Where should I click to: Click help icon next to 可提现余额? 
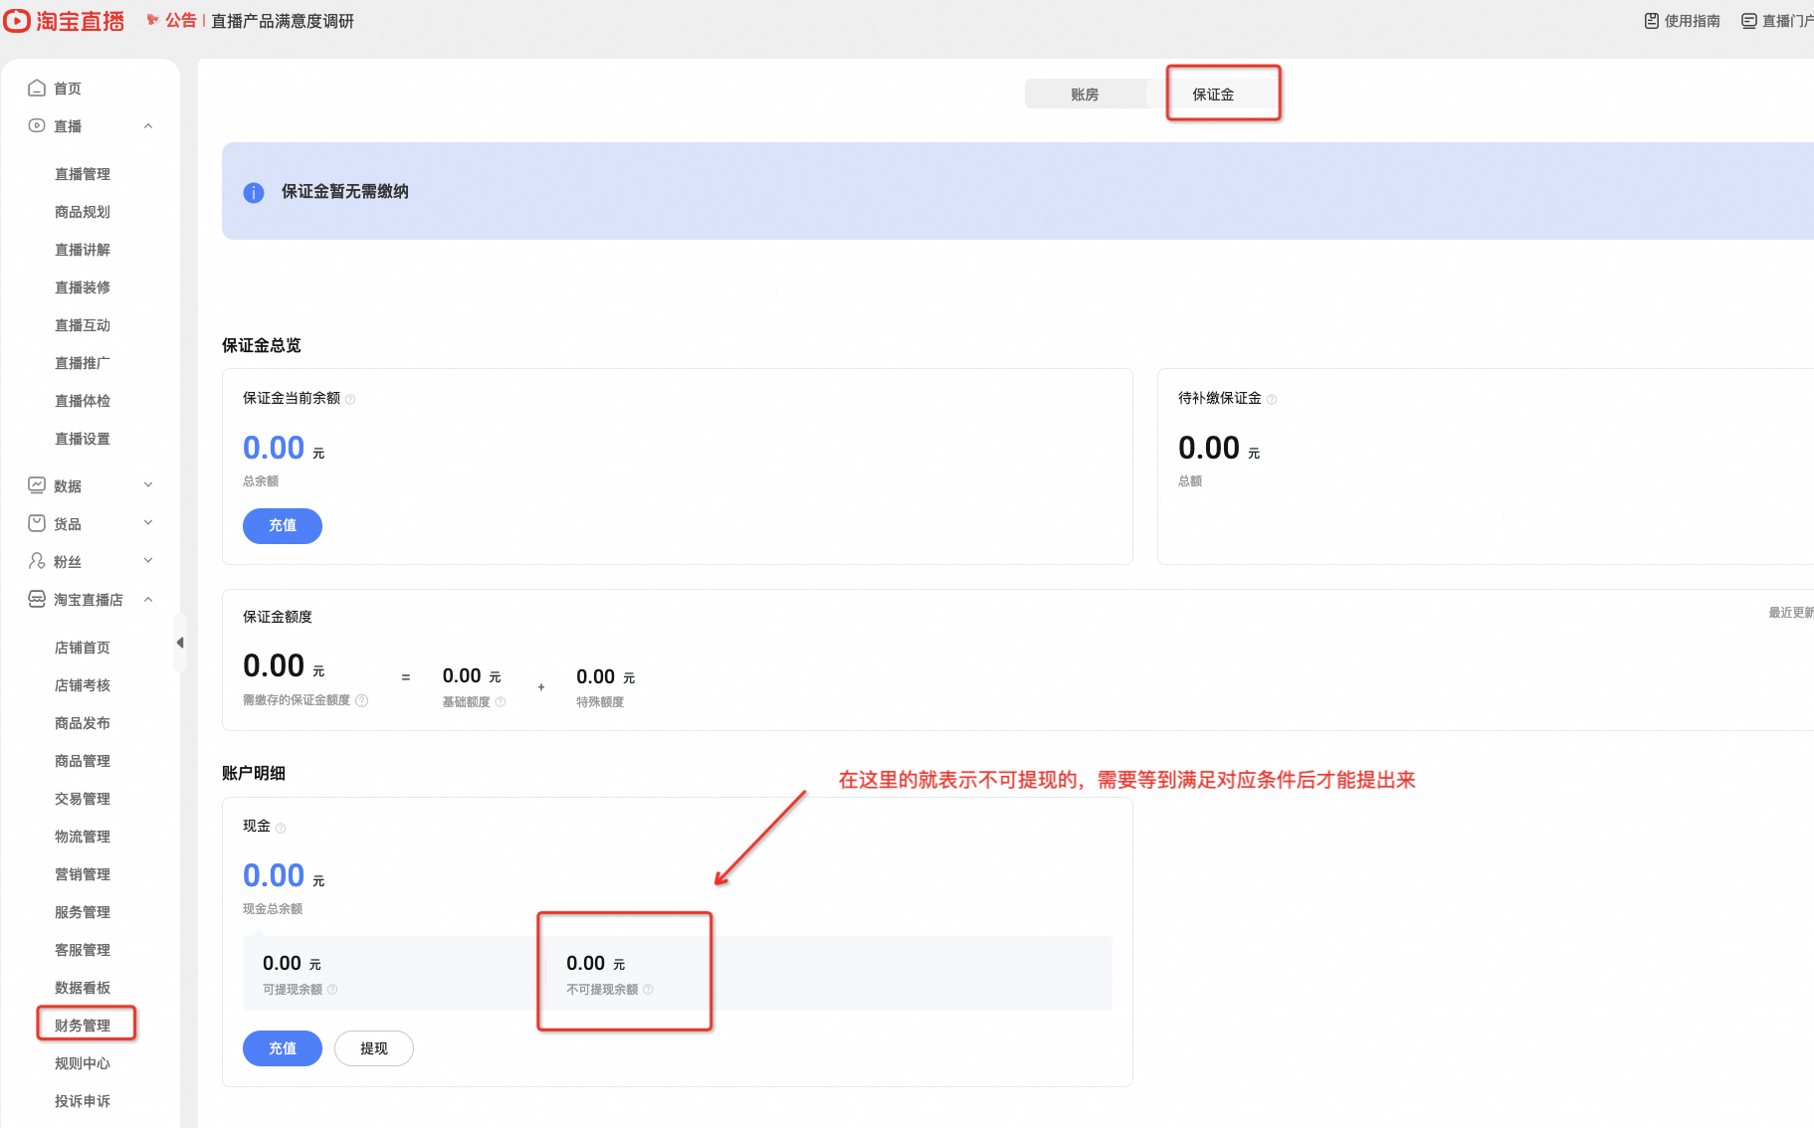point(332,989)
